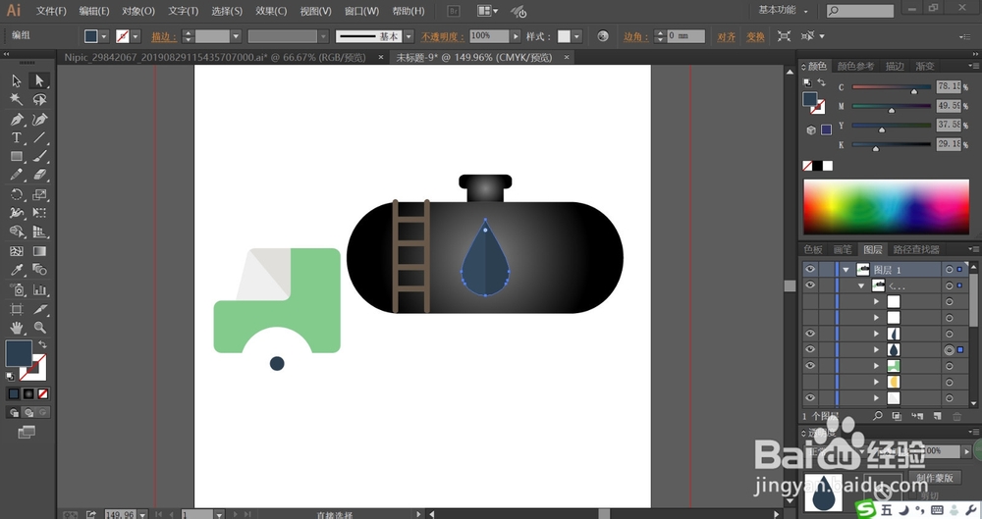Click the opacity 100% input field
Viewport: 982px width, 519px height.
point(488,36)
